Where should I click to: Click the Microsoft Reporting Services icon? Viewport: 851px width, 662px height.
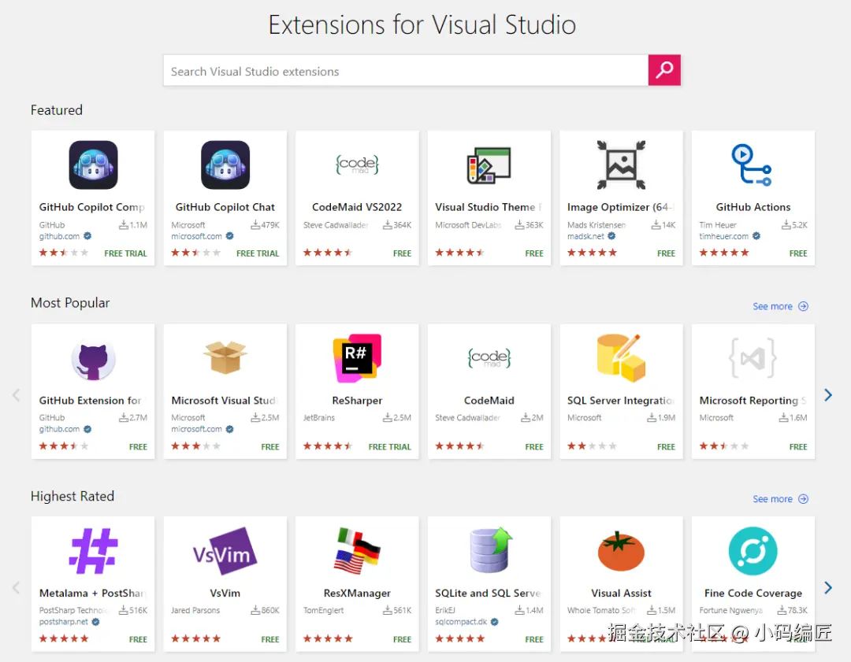coord(753,358)
